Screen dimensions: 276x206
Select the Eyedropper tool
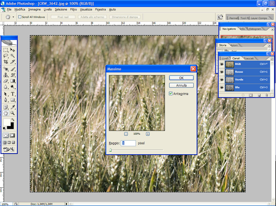pos(13,107)
